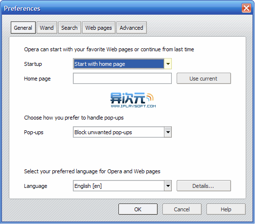Expand the Pop-ups dropdown arrow
This screenshot has width=255, height=224.
pyautogui.click(x=168, y=132)
